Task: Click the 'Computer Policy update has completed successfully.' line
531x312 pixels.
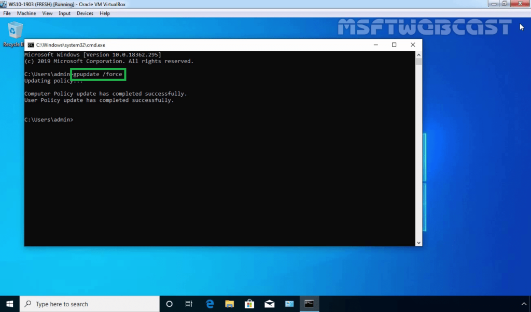Action: click(106, 94)
